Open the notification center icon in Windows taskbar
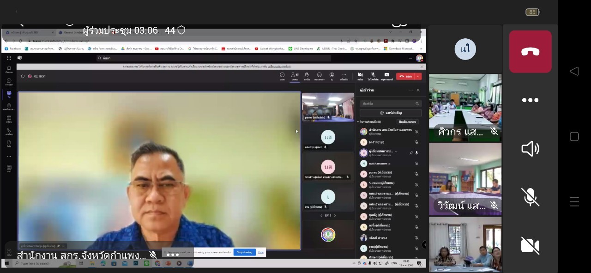The height and width of the screenshot is (273, 591). 419,263
